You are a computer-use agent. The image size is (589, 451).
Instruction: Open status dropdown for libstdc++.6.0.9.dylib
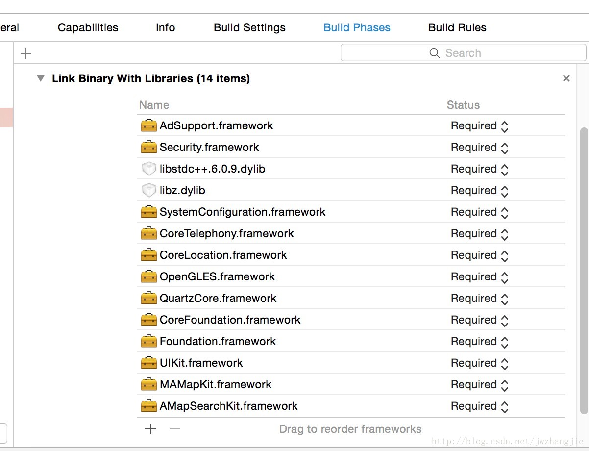(x=480, y=169)
